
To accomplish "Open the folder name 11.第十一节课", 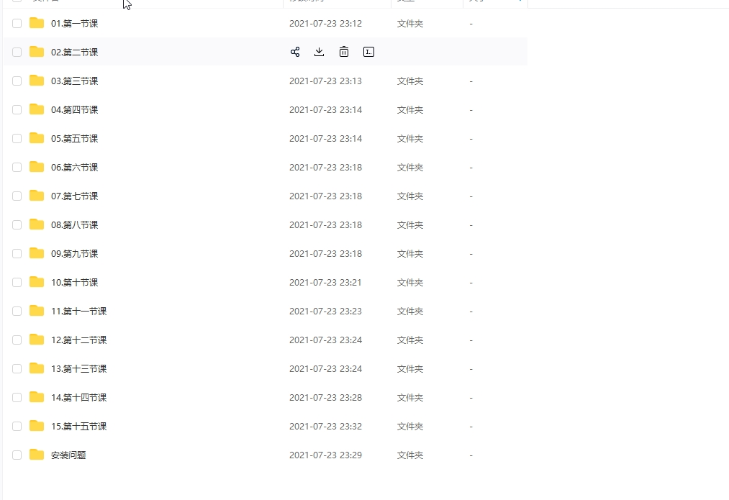I will (x=79, y=312).
